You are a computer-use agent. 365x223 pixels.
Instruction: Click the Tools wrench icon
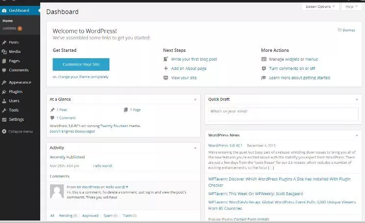(4, 110)
